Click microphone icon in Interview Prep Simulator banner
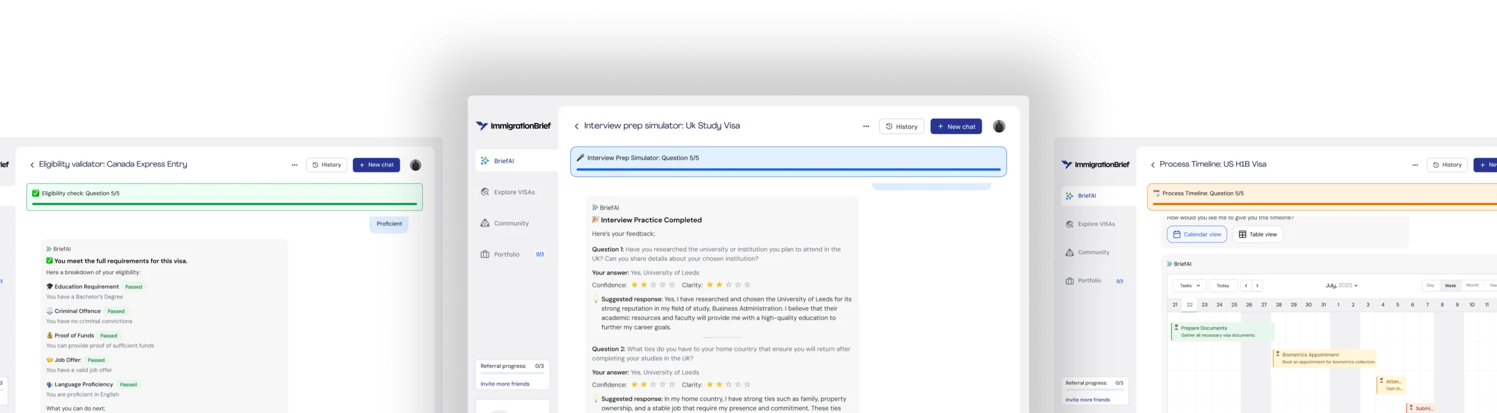The width and height of the screenshot is (1497, 413). click(581, 158)
